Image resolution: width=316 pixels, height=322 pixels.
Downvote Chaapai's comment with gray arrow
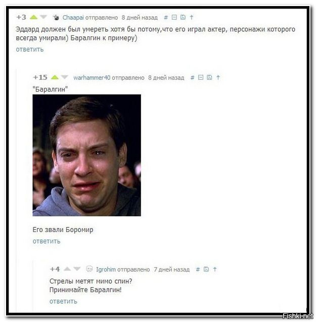pos(43,17)
